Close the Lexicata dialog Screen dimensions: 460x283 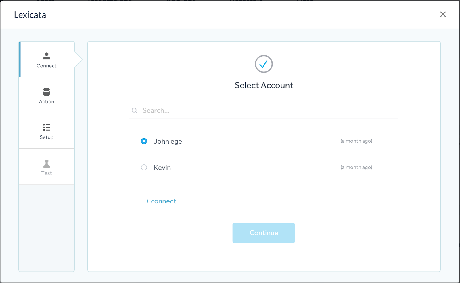(x=443, y=14)
